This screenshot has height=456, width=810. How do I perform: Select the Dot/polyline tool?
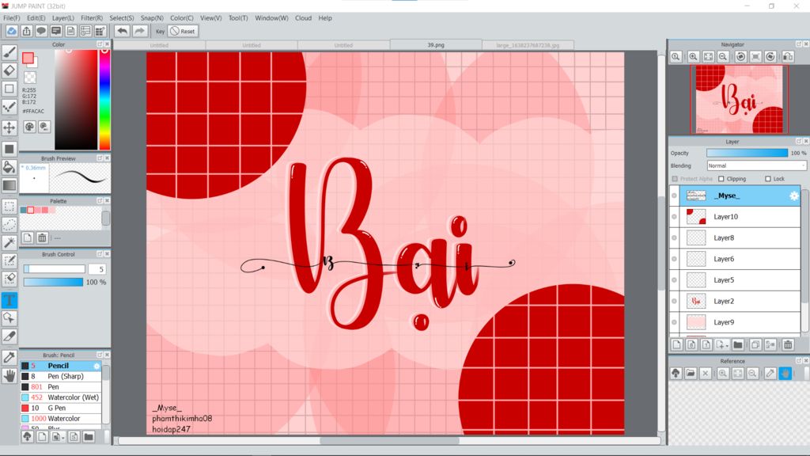coord(9,108)
